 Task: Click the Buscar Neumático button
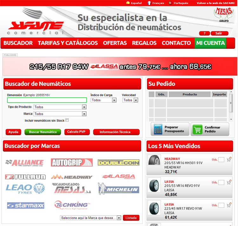click(43, 132)
